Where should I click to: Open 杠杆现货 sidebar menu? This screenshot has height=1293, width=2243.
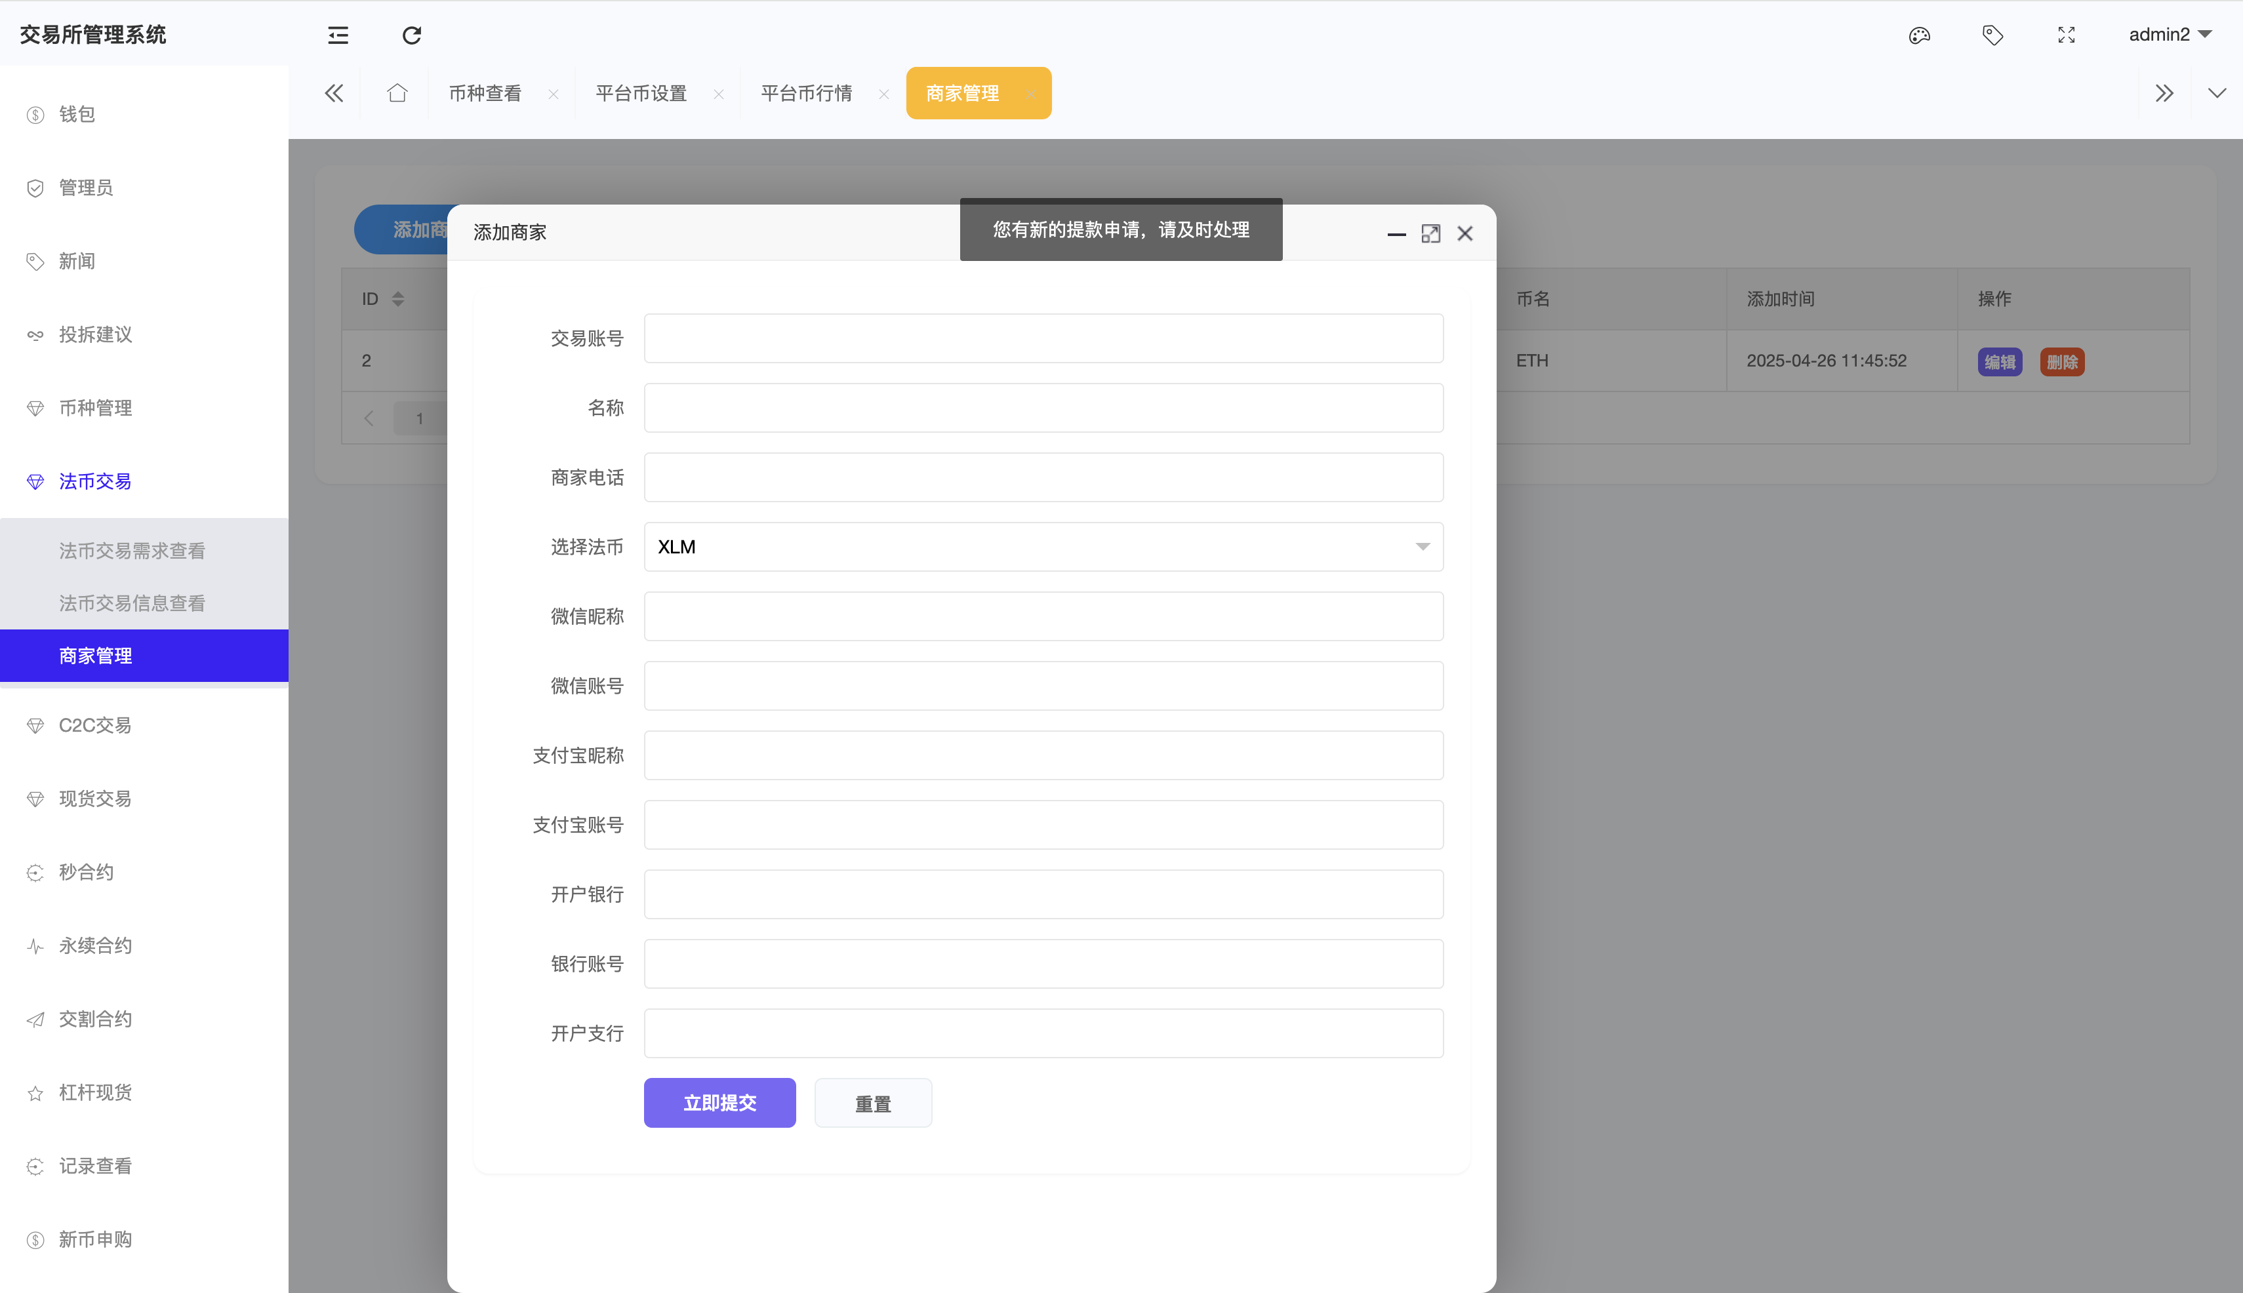[144, 1092]
